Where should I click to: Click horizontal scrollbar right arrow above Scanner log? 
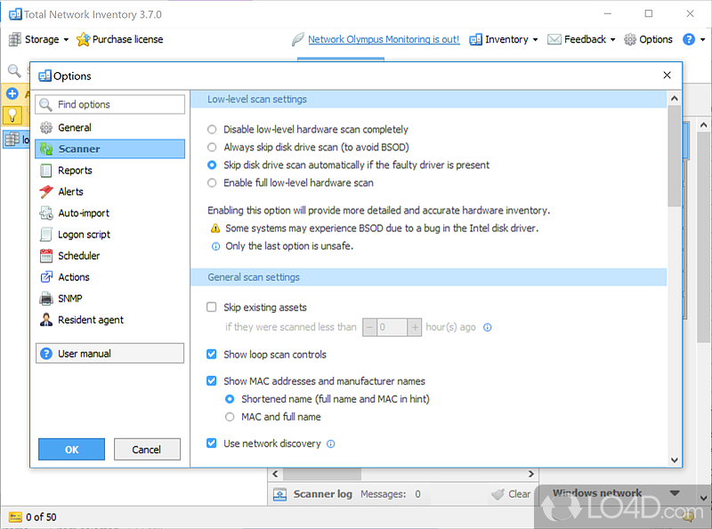(530, 474)
